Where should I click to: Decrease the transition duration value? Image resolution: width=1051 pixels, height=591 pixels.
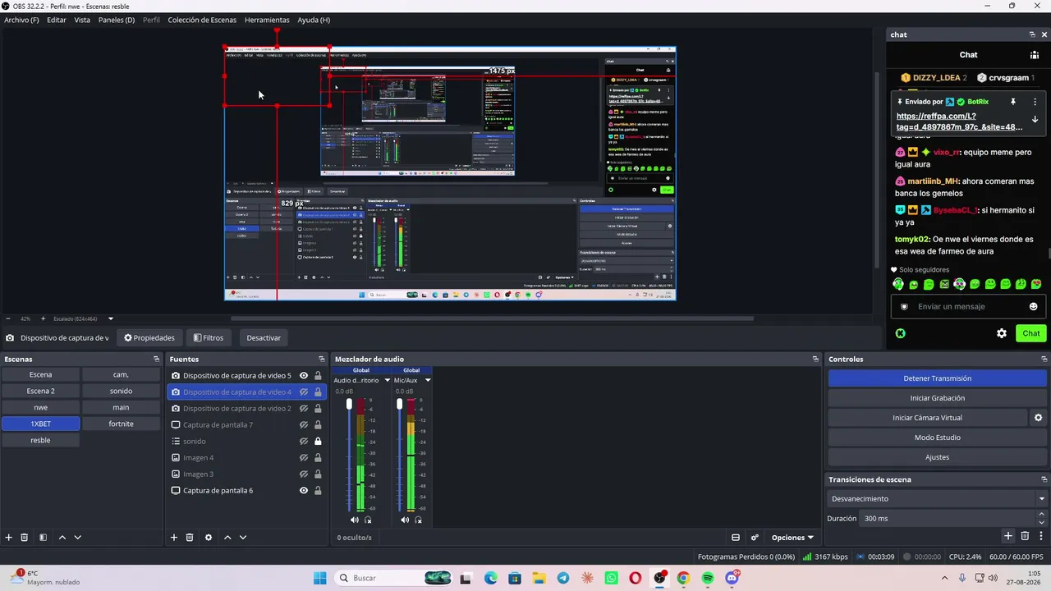(1042, 522)
